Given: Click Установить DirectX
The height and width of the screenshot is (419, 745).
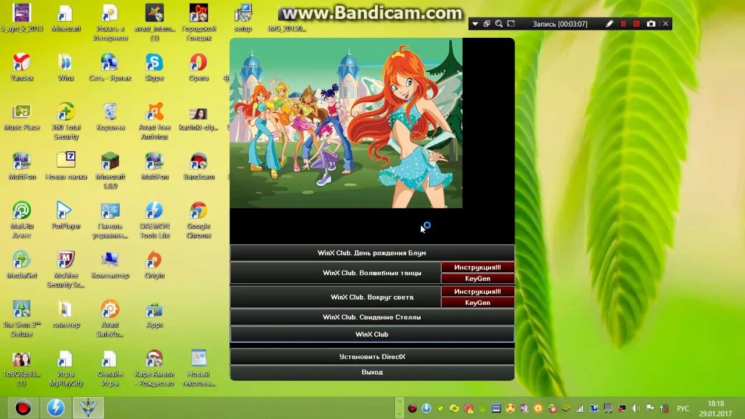Looking at the screenshot, I should click(372, 357).
